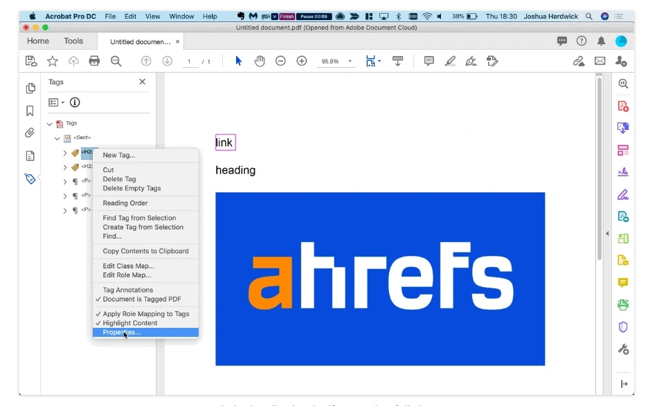Open the Protect shield tool
This screenshot has height=406, width=657.
point(623,327)
